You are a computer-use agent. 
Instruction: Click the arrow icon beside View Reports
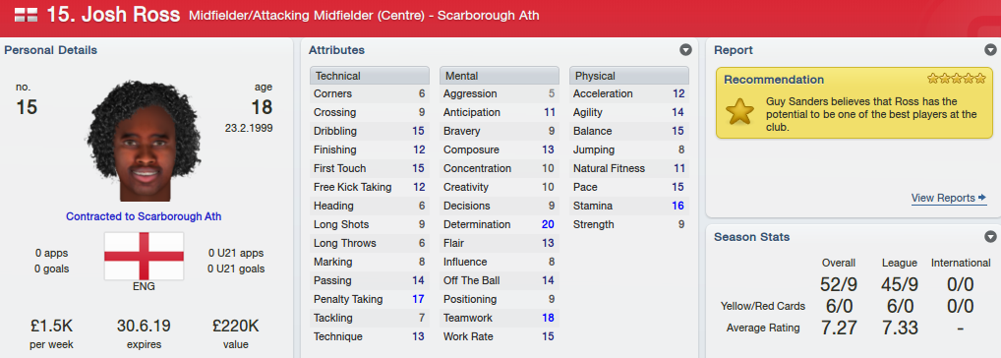(982, 198)
